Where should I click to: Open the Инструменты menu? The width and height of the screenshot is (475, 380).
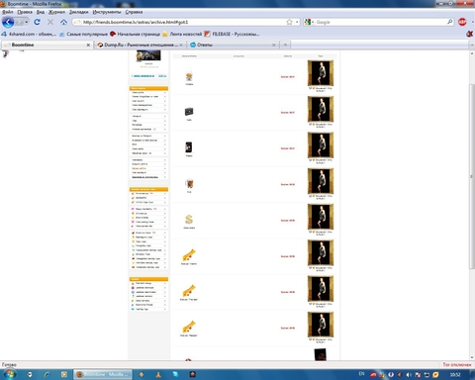coord(107,12)
